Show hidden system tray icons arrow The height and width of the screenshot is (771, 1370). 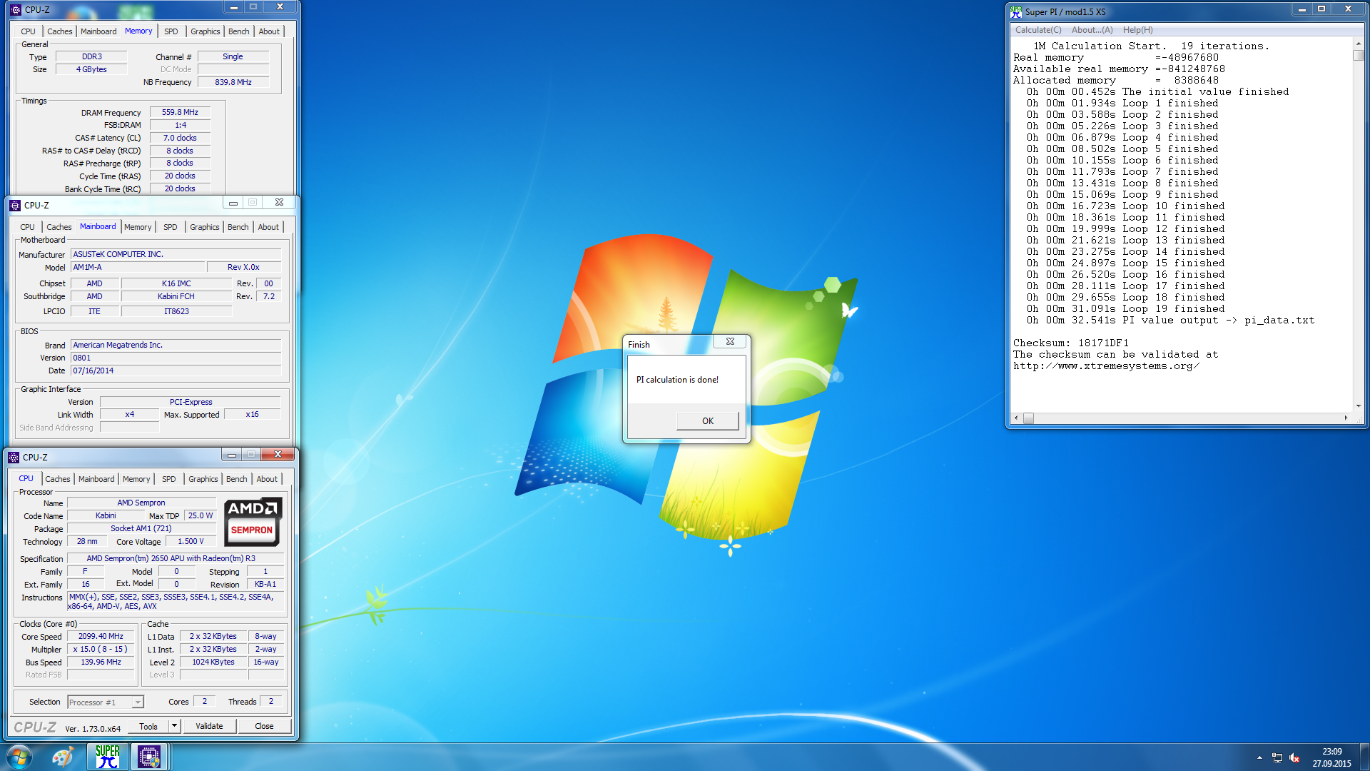pos(1259,757)
